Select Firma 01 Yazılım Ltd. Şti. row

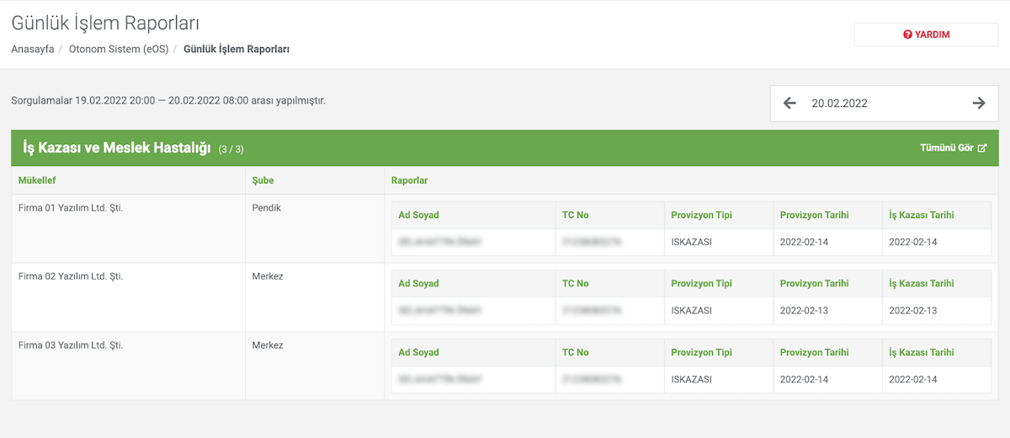[x=505, y=228]
